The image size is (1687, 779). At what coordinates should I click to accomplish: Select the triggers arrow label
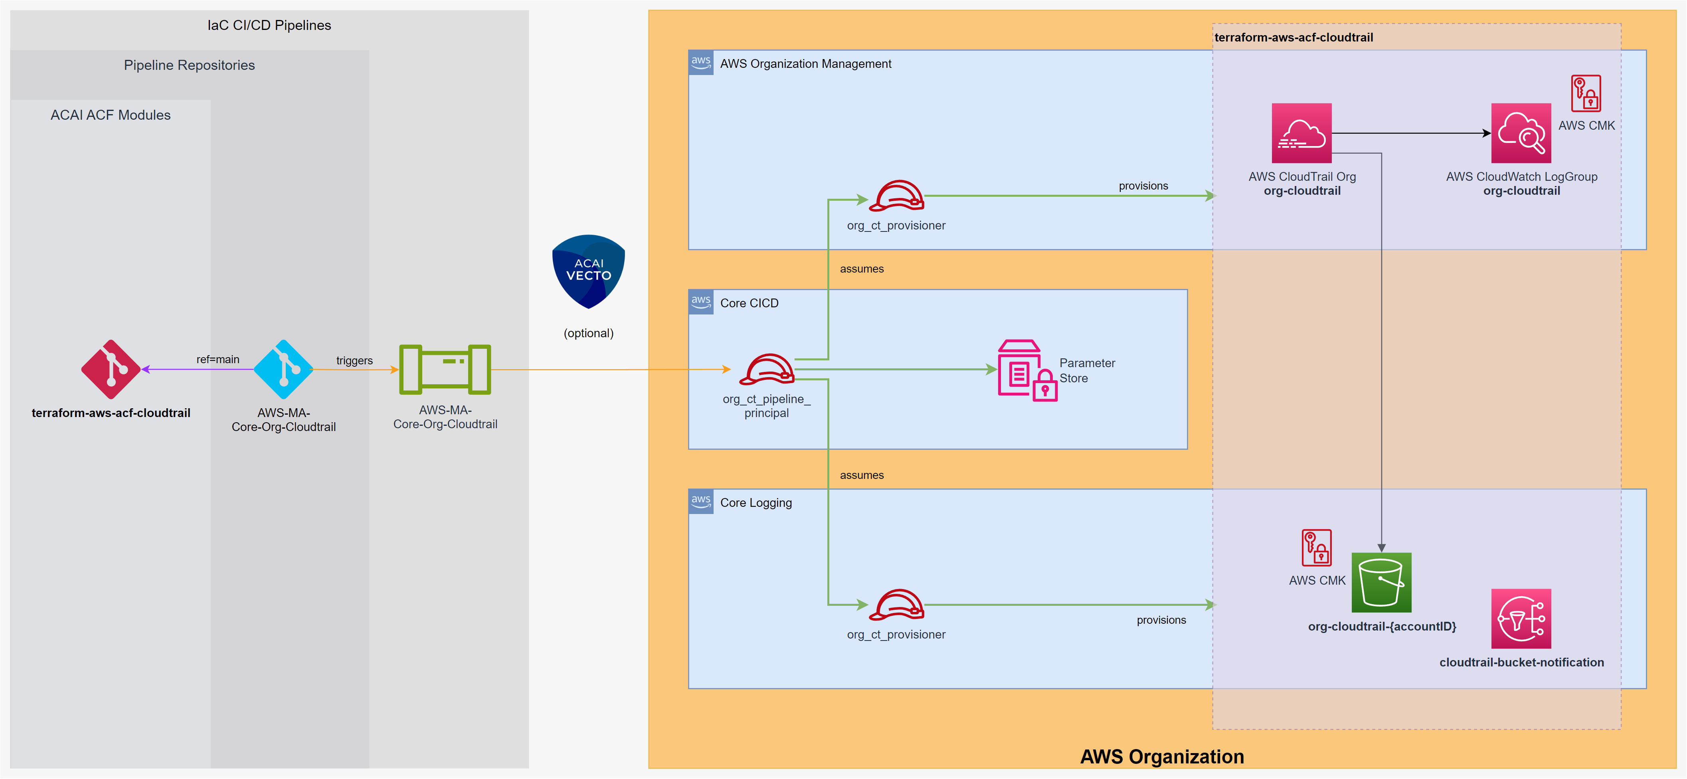click(354, 360)
